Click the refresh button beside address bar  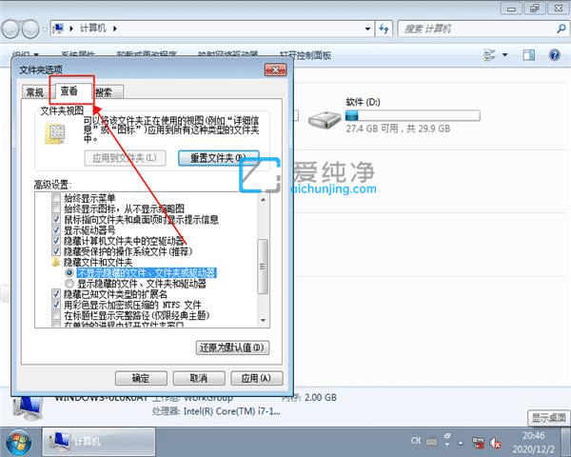[384, 29]
